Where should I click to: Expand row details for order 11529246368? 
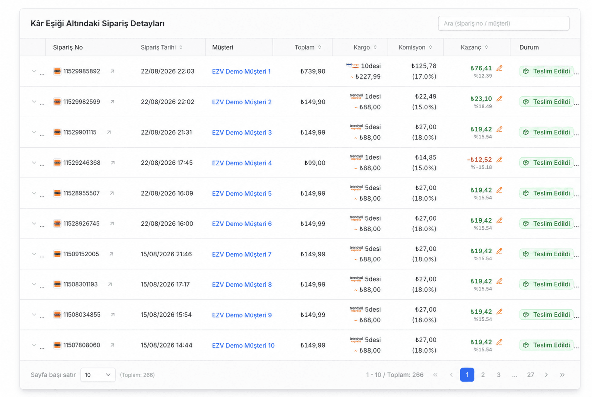[34, 163]
